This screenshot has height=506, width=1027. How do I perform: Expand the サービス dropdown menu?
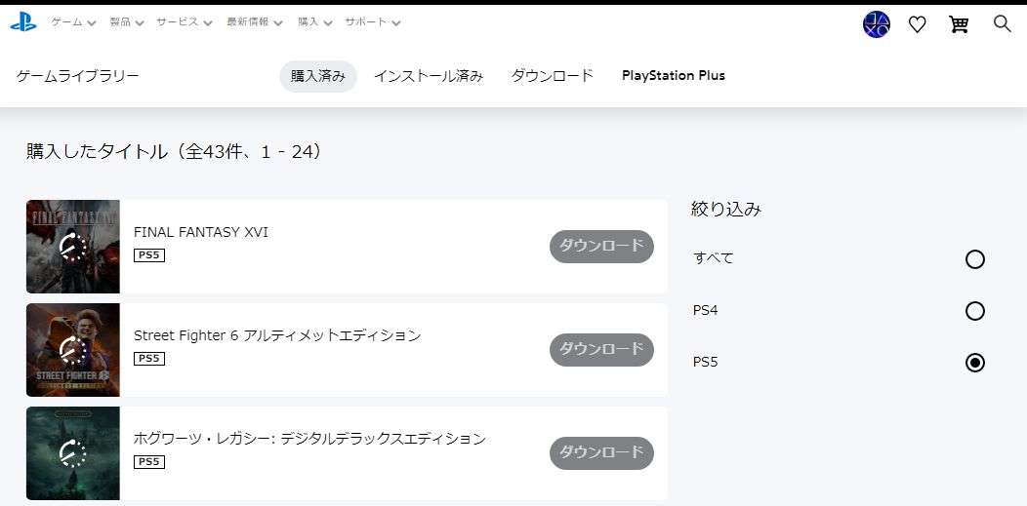click(x=184, y=21)
